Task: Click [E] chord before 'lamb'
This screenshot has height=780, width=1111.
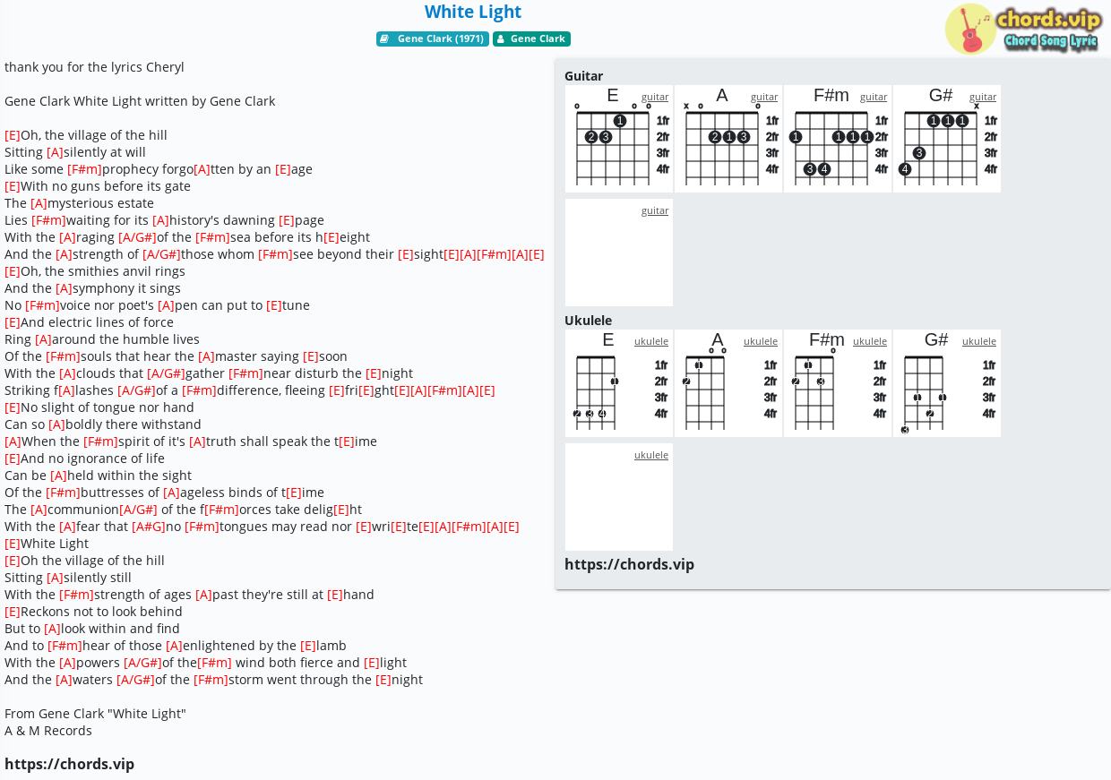Action: pos(308,646)
